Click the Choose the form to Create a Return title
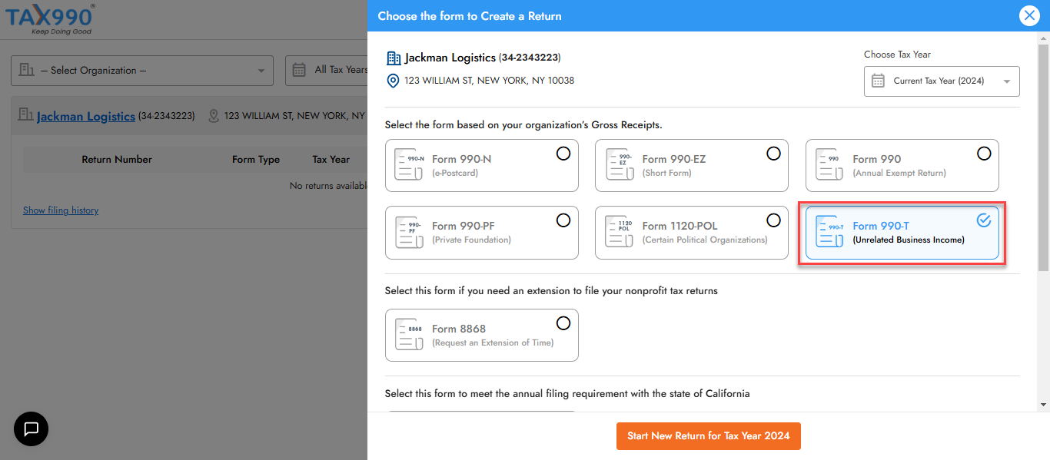Screen dimensions: 1050x460 pos(470,15)
